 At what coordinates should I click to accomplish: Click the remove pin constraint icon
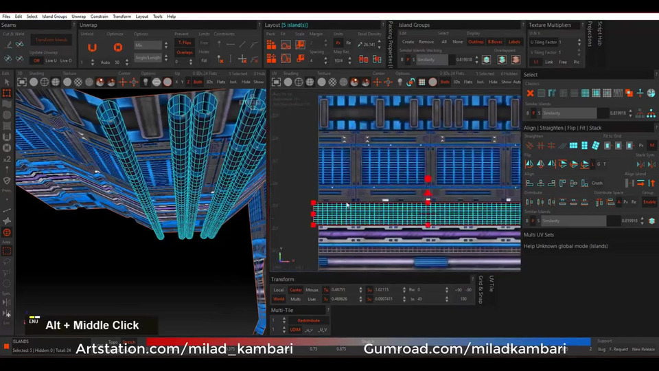[x=220, y=59]
